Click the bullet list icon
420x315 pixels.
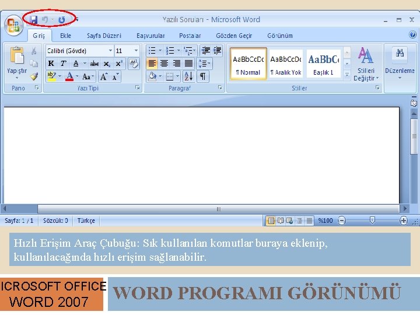click(x=152, y=50)
